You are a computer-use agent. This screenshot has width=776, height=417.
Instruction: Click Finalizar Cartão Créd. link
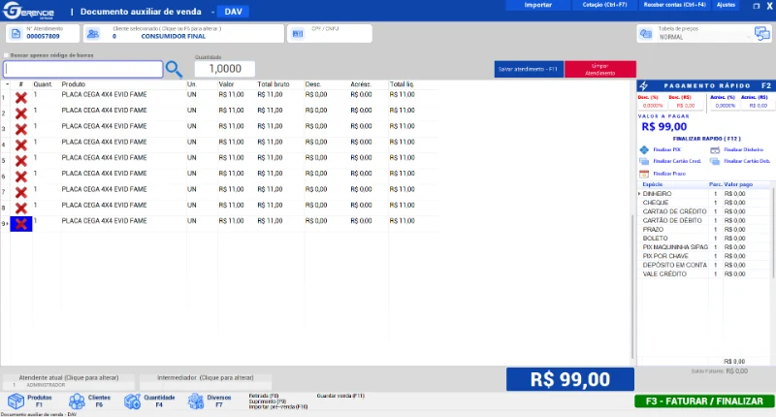(x=677, y=161)
